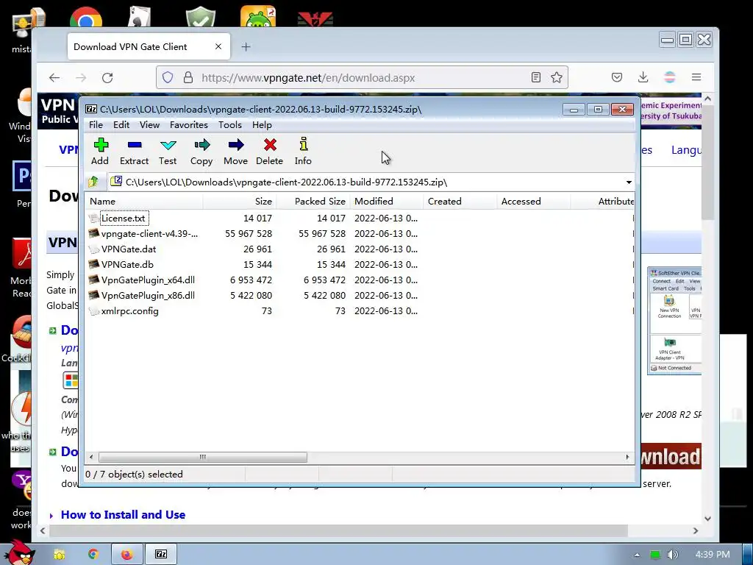Click the Angry Birds start button
753x565 pixels.
tap(18, 552)
